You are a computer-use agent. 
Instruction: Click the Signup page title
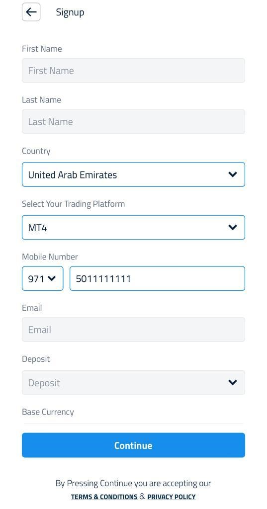tap(70, 12)
